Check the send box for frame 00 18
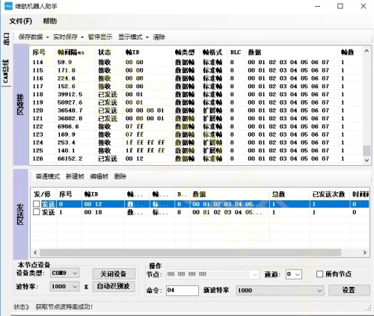This screenshot has height=316, width=374. pyautogui.click(x=37, y=212)
